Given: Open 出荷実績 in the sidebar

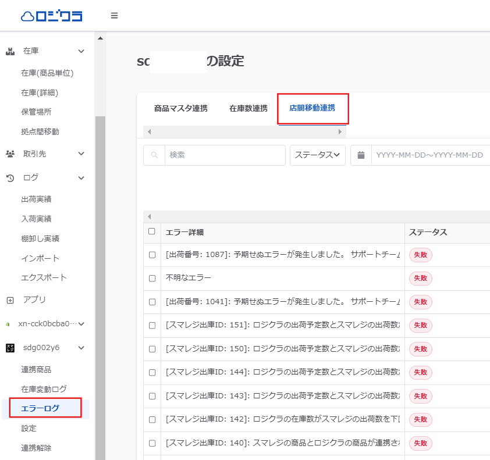Looking at the screenshot, I should pos(36,199).
